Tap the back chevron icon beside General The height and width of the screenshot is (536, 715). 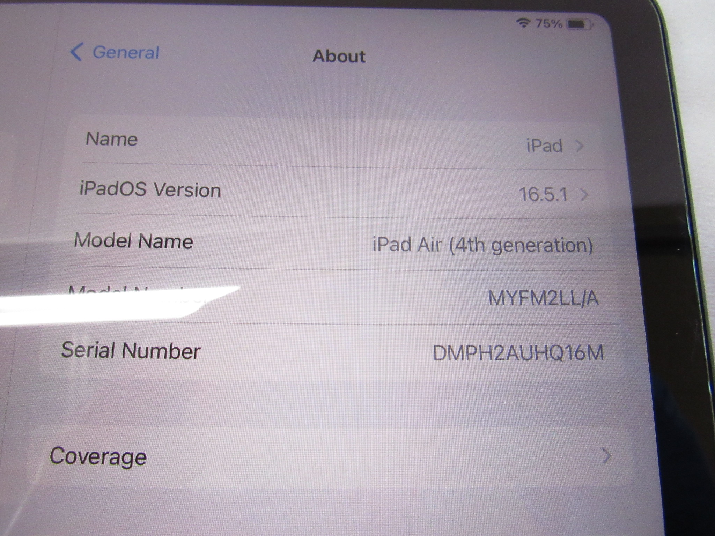coord(76,52)
